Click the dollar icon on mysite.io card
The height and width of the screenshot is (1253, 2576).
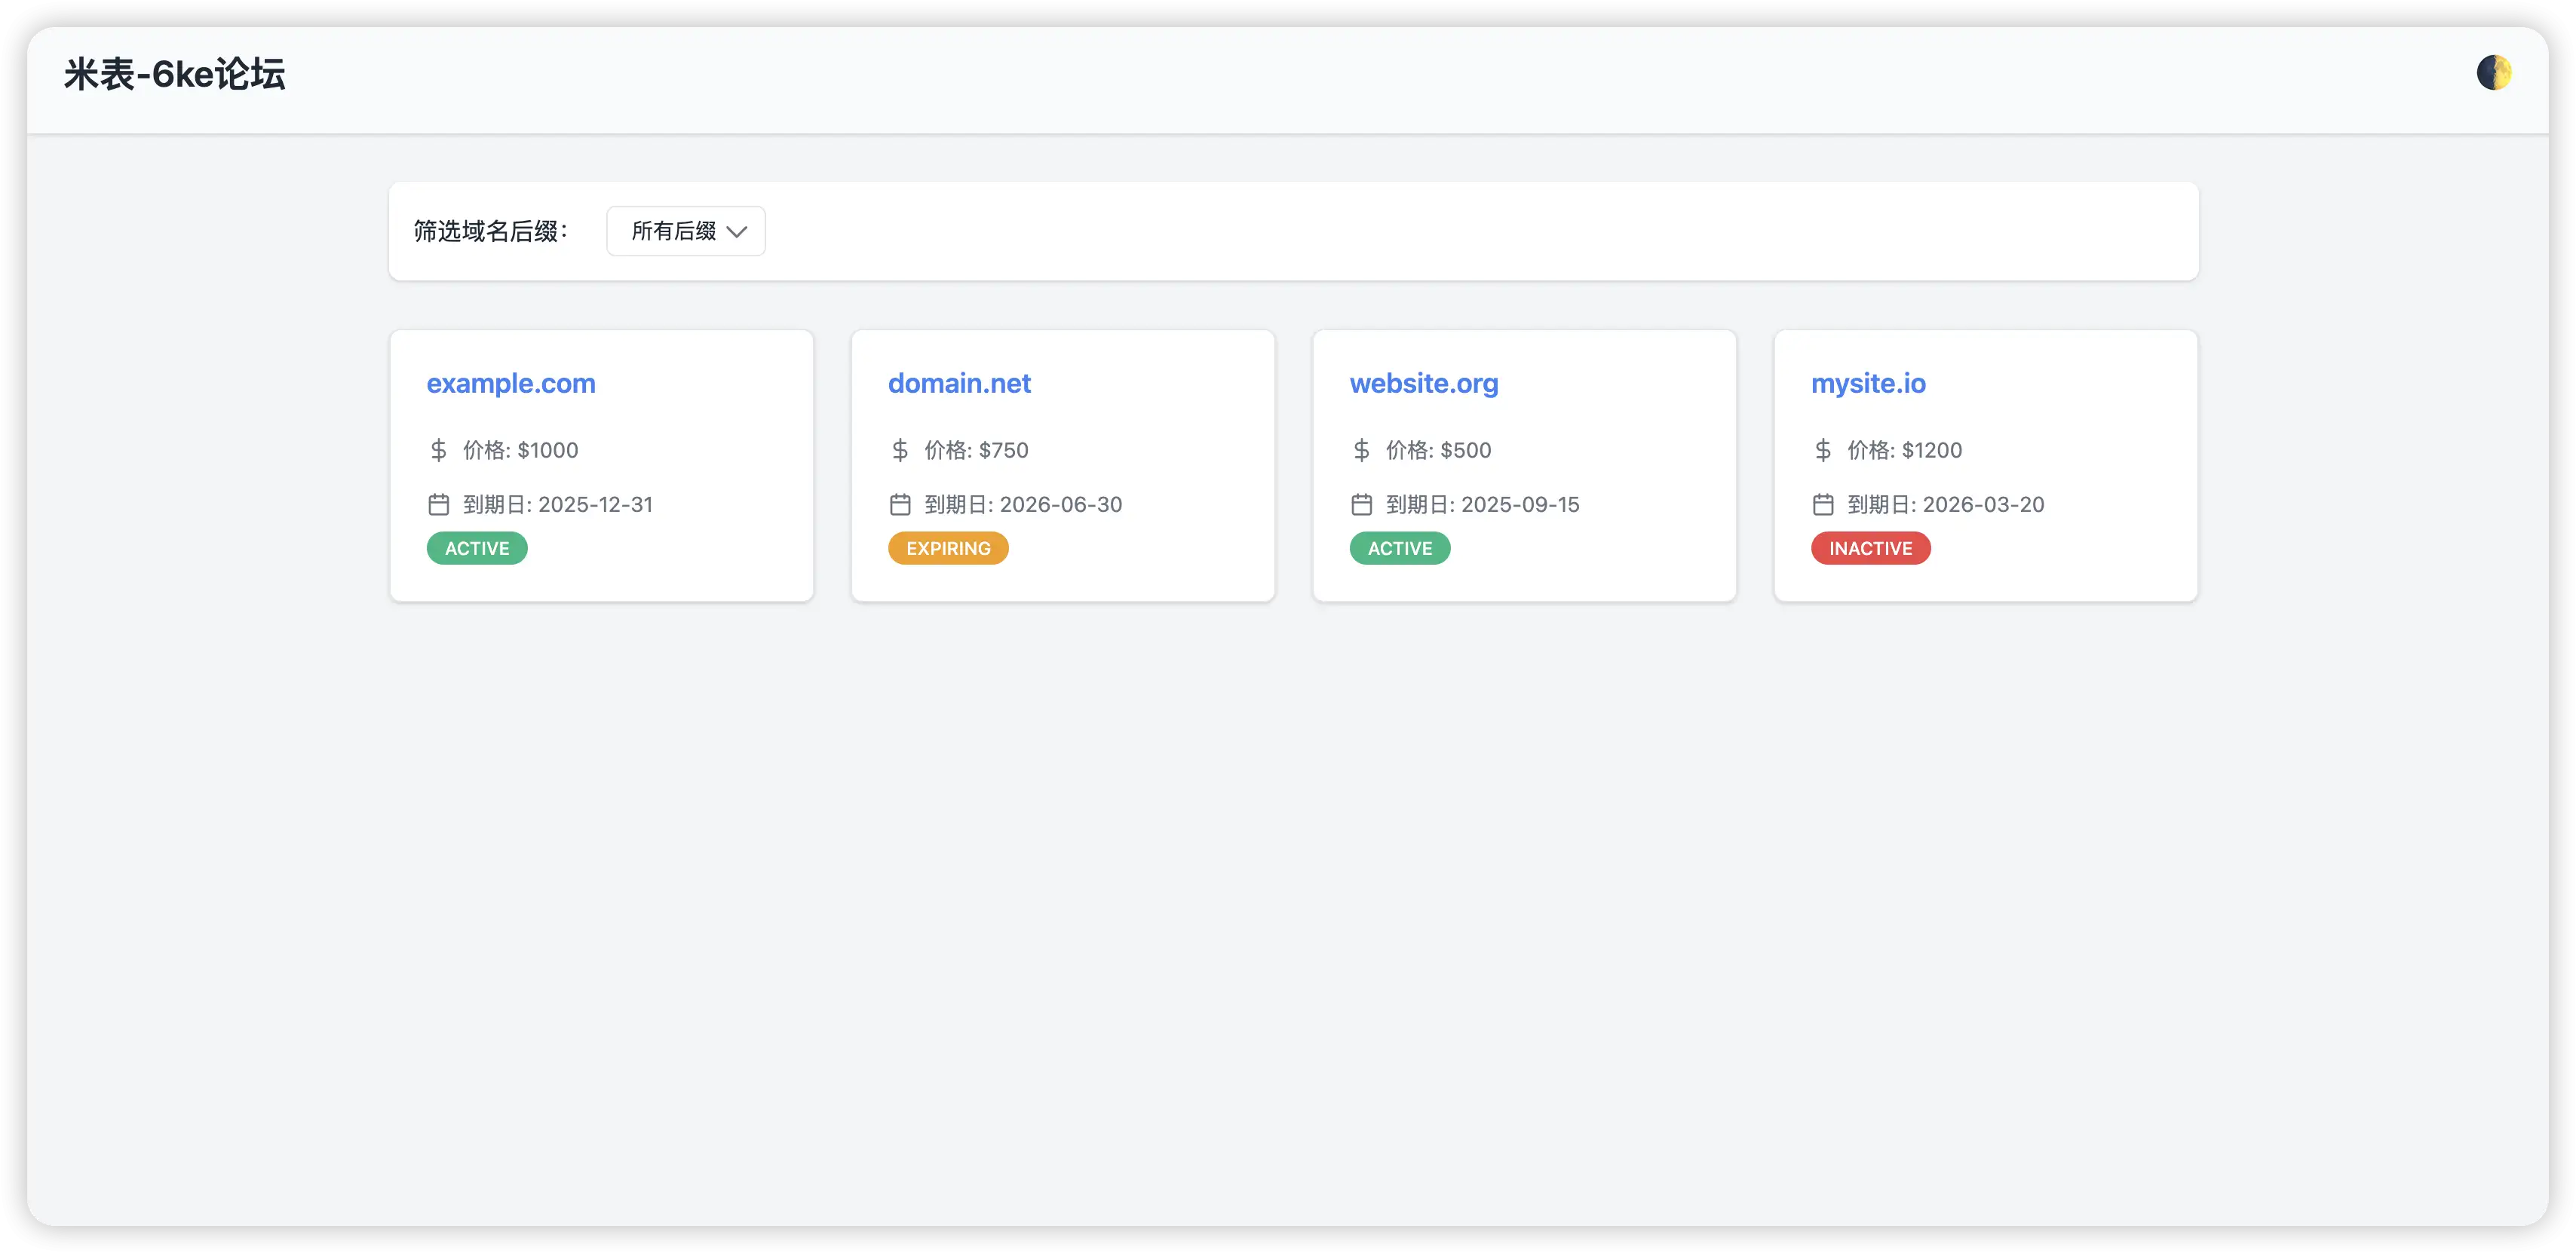click(1823, 450)
